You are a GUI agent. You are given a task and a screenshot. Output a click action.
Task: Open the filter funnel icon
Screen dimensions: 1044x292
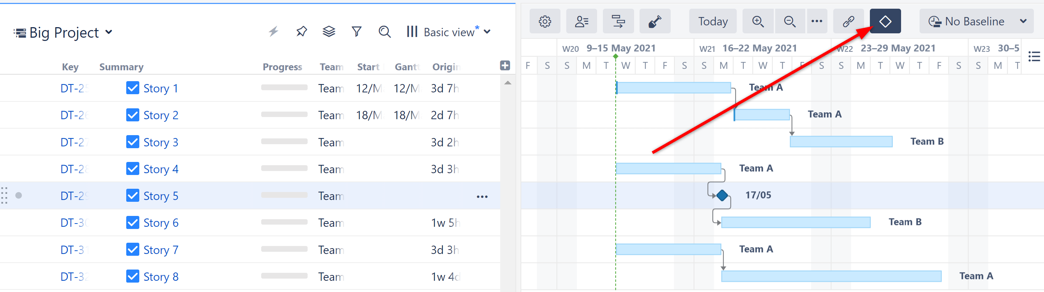[356, 32]
